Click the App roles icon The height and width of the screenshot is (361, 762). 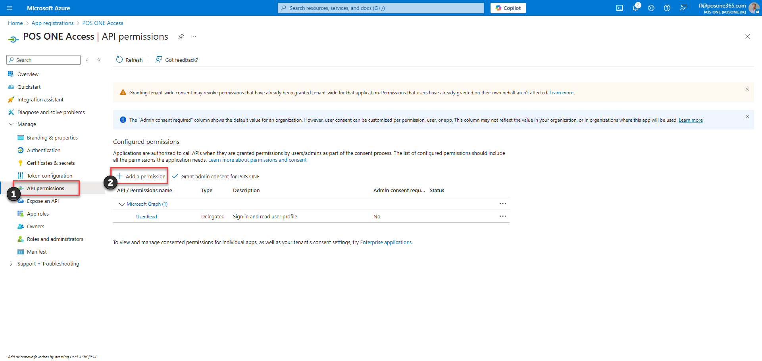coord(21,214)
